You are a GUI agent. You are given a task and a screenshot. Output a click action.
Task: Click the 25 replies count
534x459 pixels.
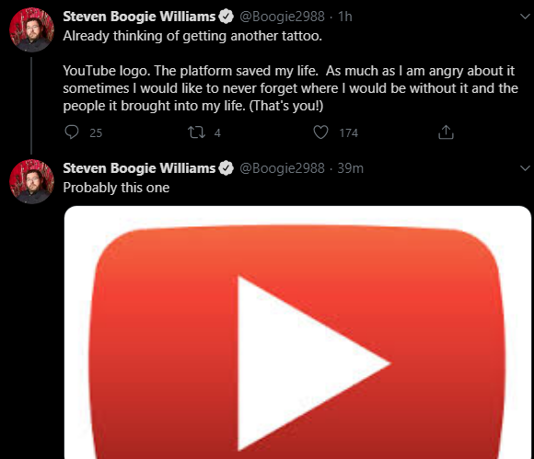coord(96,132)
